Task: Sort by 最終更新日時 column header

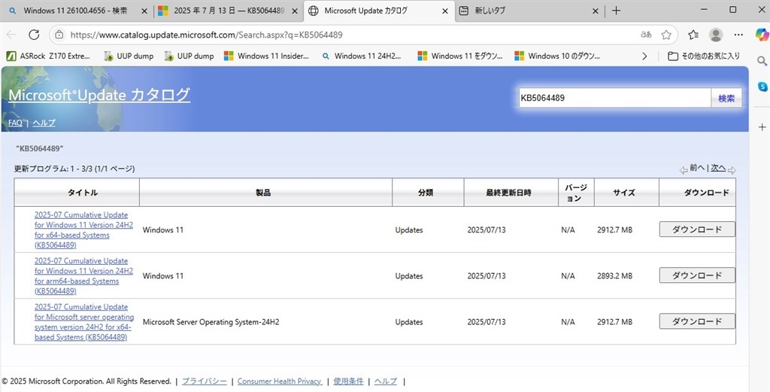Action: (508, 193)
